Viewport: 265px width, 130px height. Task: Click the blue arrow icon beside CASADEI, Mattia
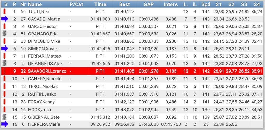pos(5,19)
